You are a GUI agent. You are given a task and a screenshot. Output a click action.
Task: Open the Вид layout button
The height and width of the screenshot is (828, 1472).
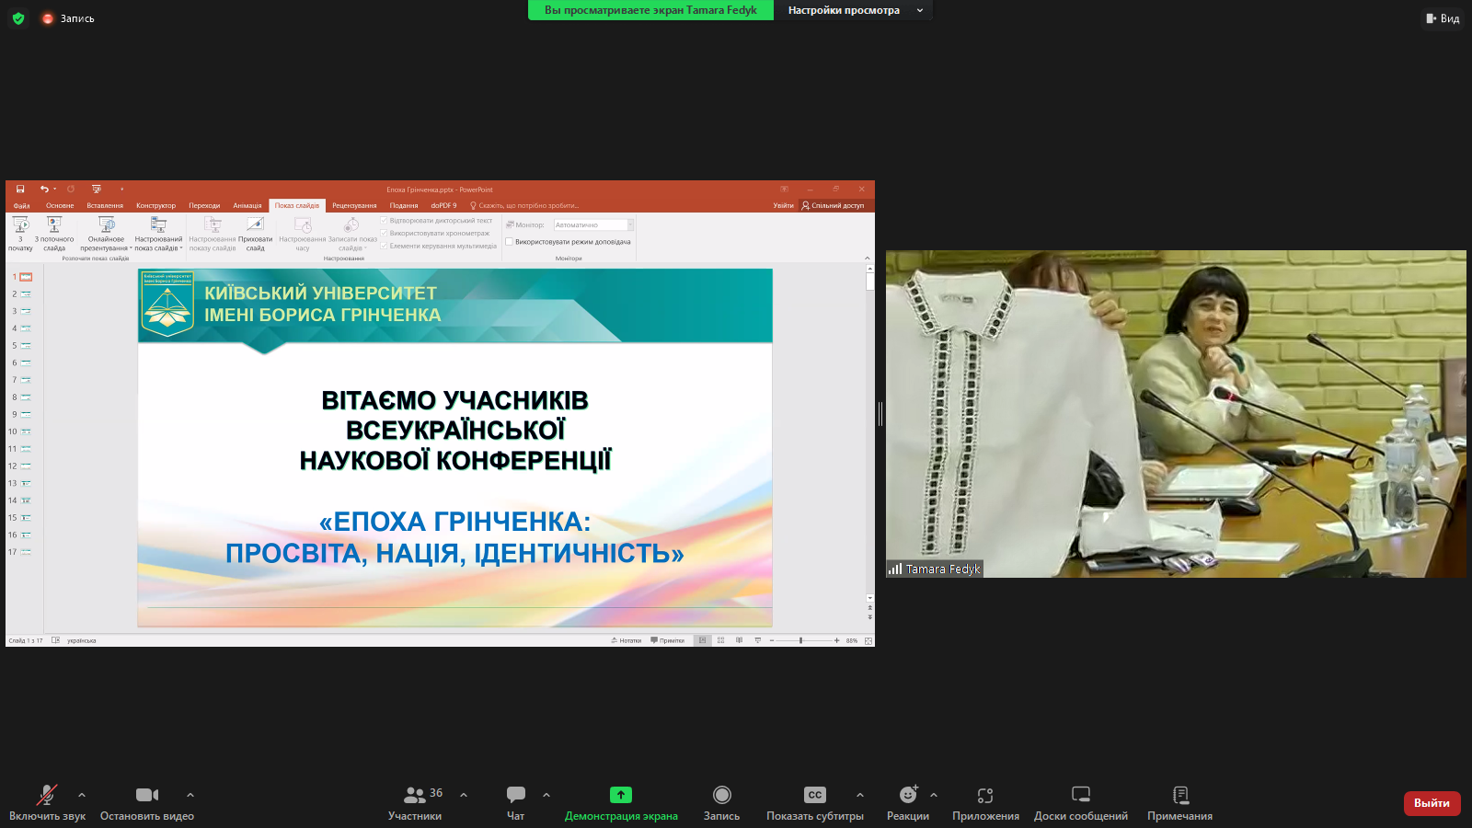point(1443,18)
